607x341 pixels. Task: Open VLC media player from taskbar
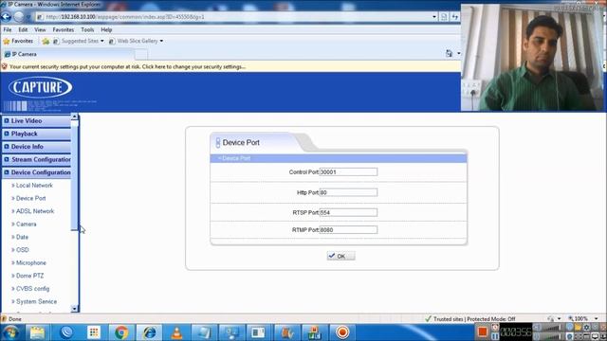point(177,332)
